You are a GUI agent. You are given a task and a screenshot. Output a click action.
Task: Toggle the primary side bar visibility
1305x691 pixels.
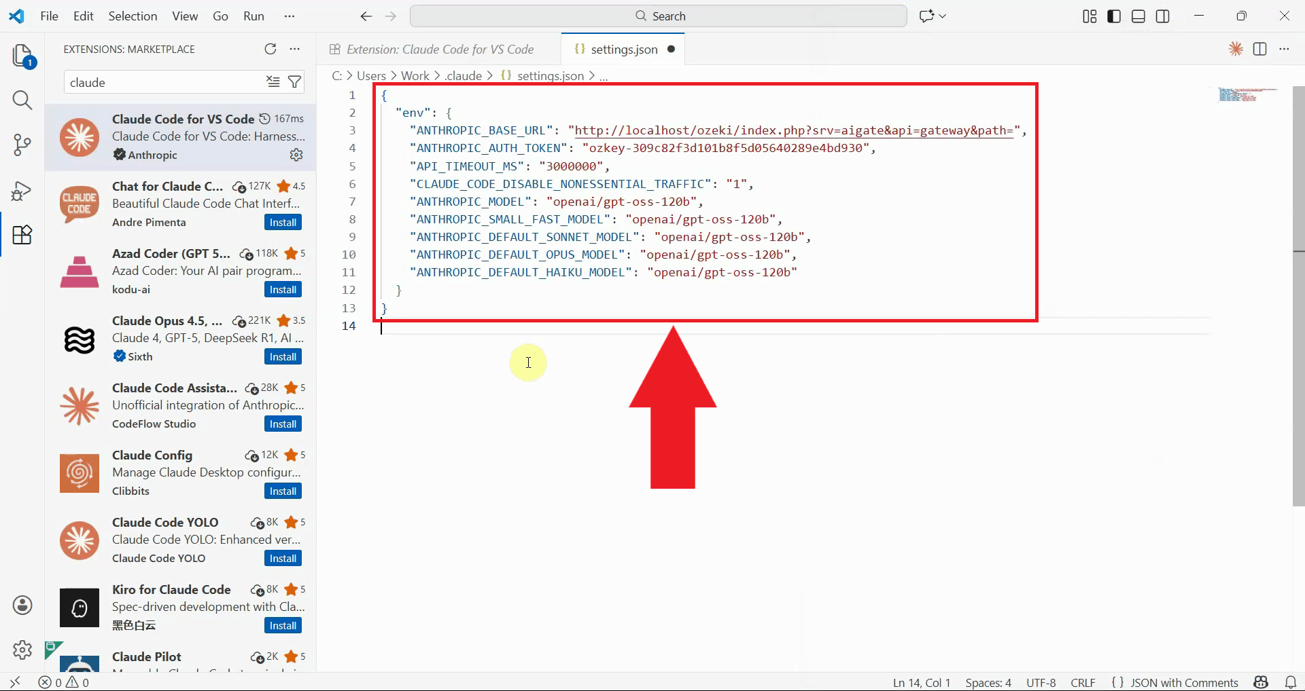click(x=1114, y=16)
